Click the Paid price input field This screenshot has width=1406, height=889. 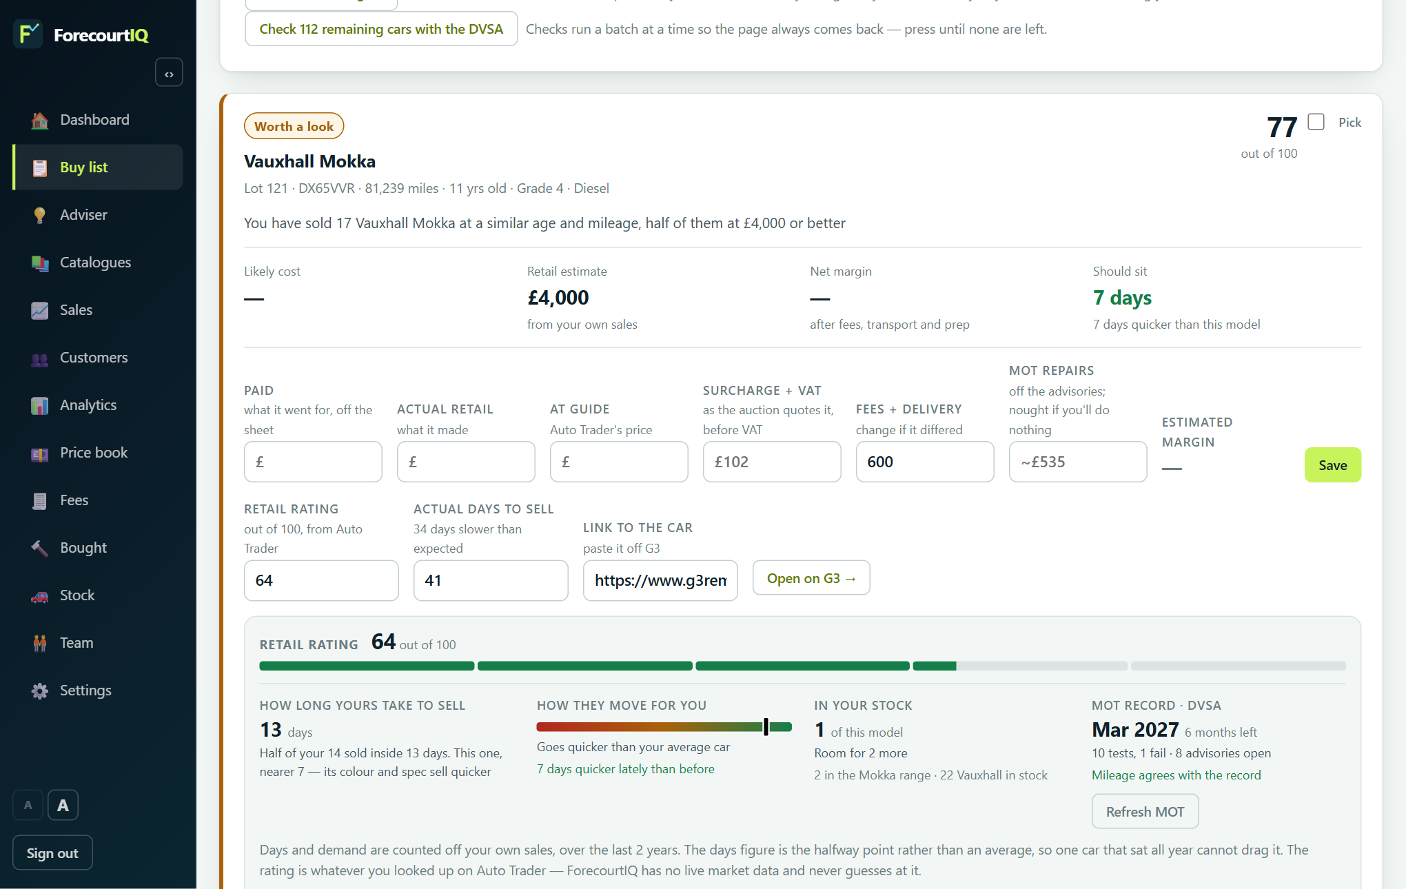tap(313, 462)
